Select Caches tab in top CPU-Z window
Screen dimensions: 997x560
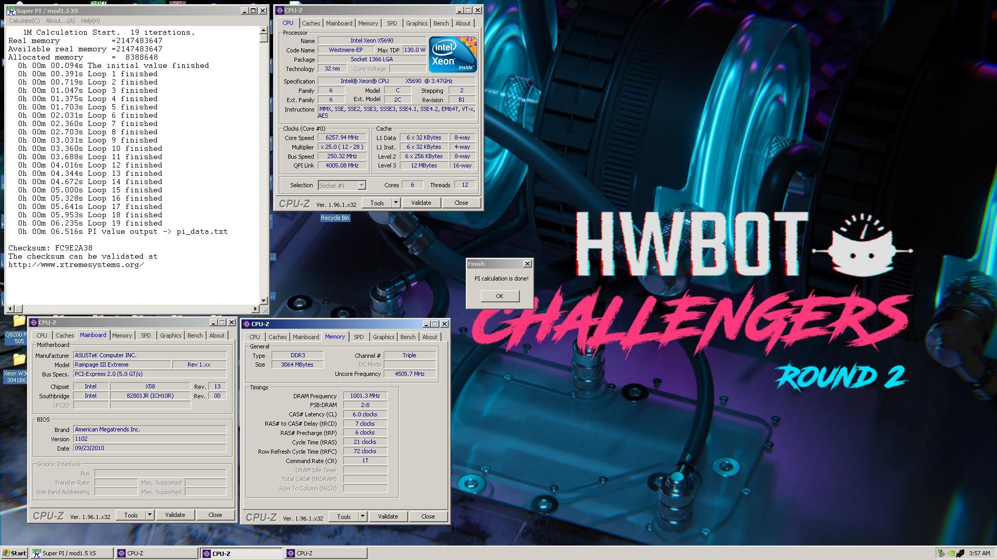point(311,23)
